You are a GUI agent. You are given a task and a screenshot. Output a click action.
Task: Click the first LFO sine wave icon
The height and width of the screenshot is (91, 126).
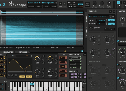tap(2, 58)
